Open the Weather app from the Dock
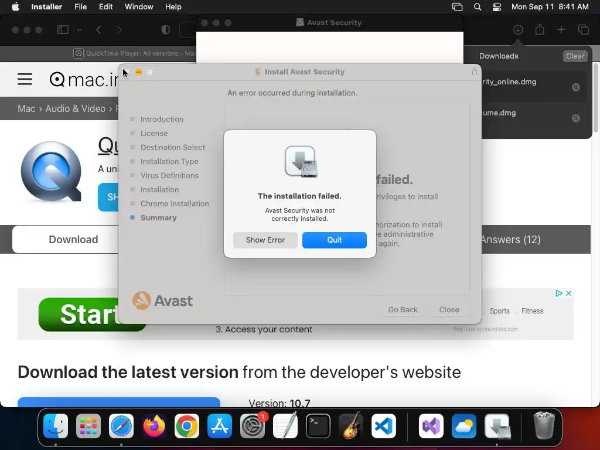This screenshot has width=600, height=450. tap(464, 426)
